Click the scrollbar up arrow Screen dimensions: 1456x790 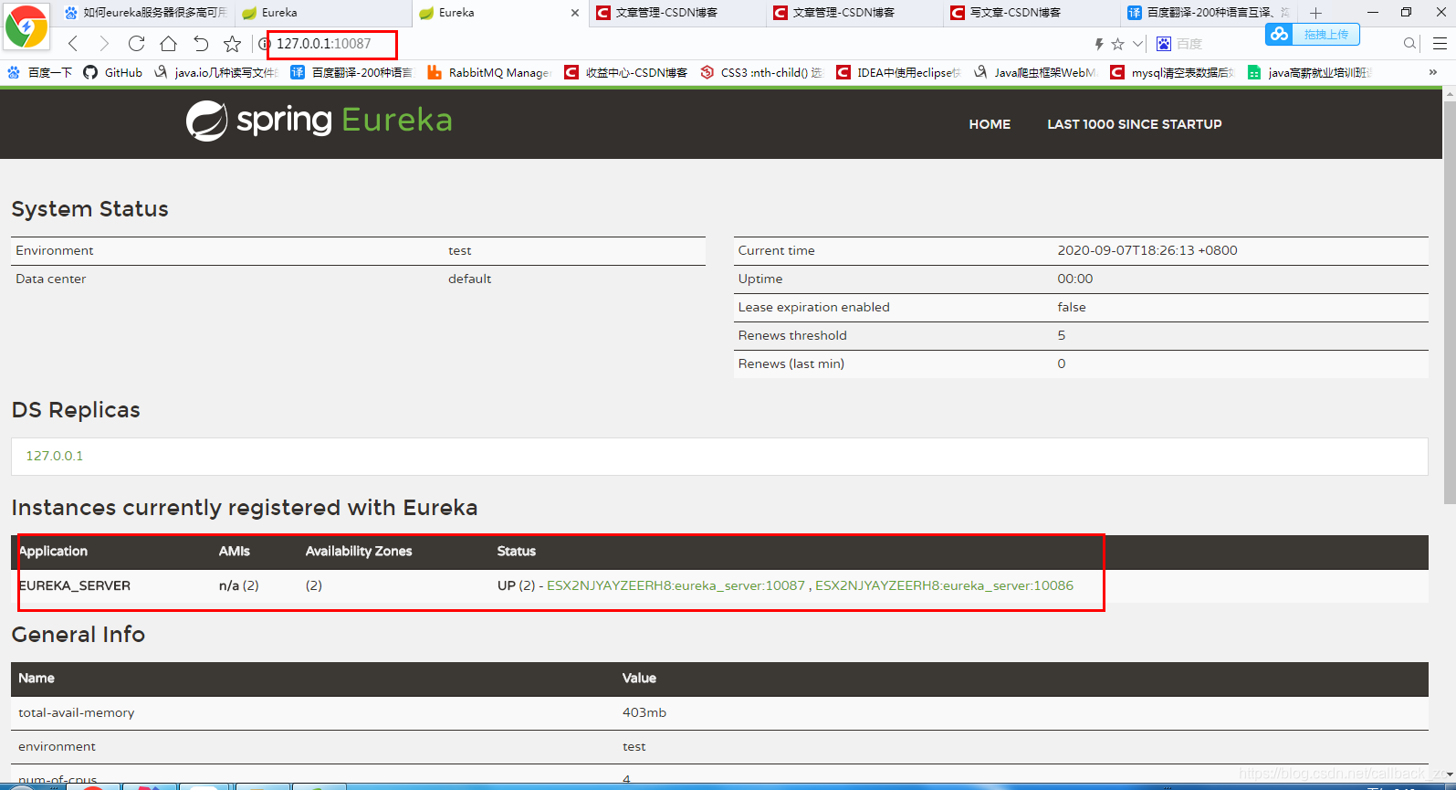(1449, 93)
